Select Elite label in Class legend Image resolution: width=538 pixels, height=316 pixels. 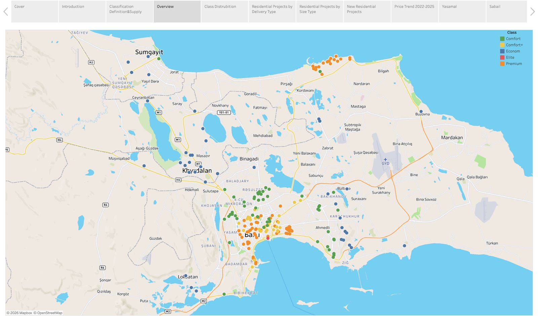coord(510,57)
